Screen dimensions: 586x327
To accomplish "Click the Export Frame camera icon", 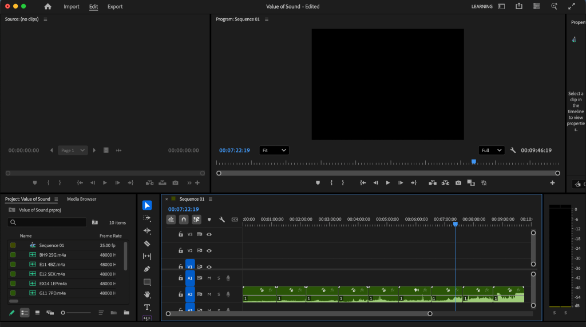I will [458, 183].
